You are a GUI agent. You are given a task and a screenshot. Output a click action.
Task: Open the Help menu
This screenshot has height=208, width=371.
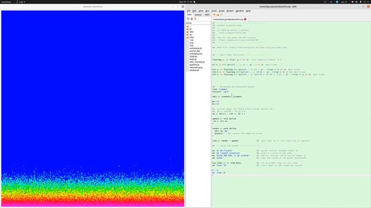tap(248, 11)
